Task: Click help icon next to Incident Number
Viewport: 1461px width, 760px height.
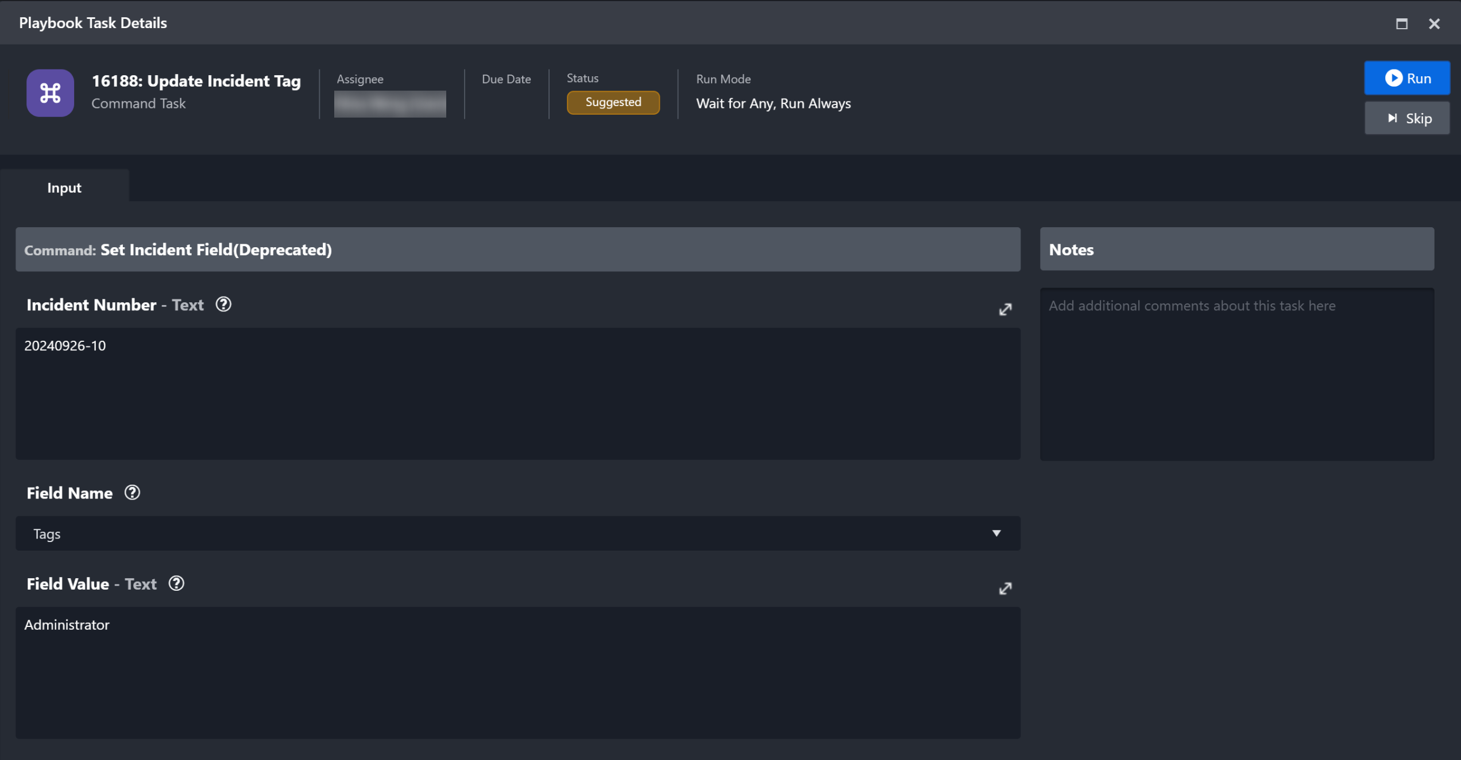Action: pos(223,305)
